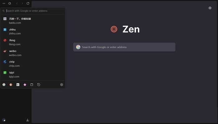Open the three-dots sidebar menu

(x=4, y=3)
